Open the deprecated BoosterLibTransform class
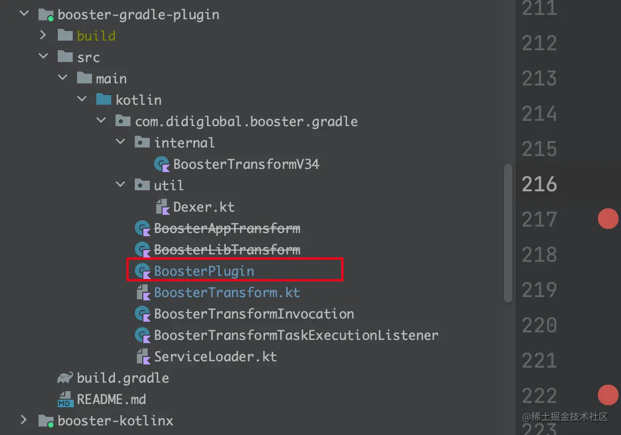The image size is (621, 435). pyautogui.click(x=227, y=250)
